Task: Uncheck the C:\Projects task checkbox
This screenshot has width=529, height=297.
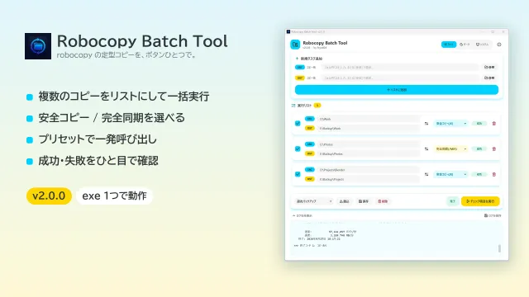Action: [298, 174]
